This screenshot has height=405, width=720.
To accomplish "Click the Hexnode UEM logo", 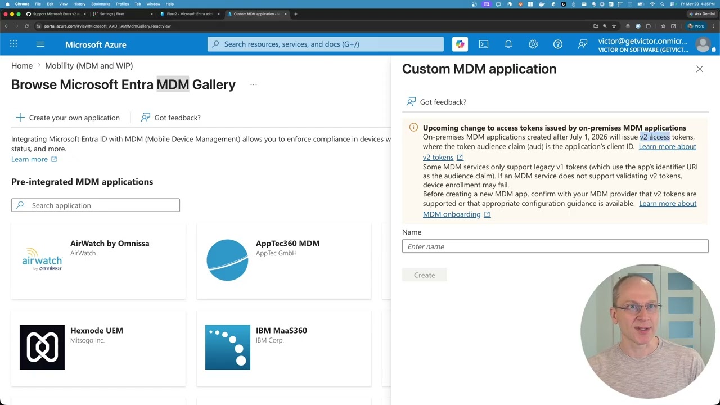I will (x=42, y=347).
